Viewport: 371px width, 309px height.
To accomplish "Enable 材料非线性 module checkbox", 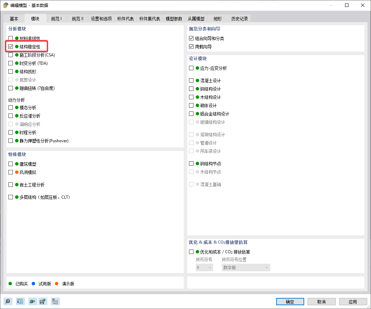I will pyautogui.click(x=10, y=38).
